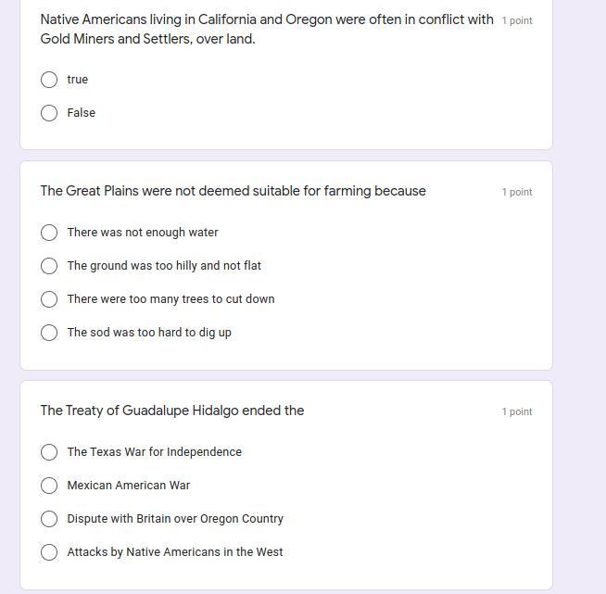
Task: Click the Treaty of Guadalupe Hidalgo question title
Action: pyautogui.click(x=172, y=411)
